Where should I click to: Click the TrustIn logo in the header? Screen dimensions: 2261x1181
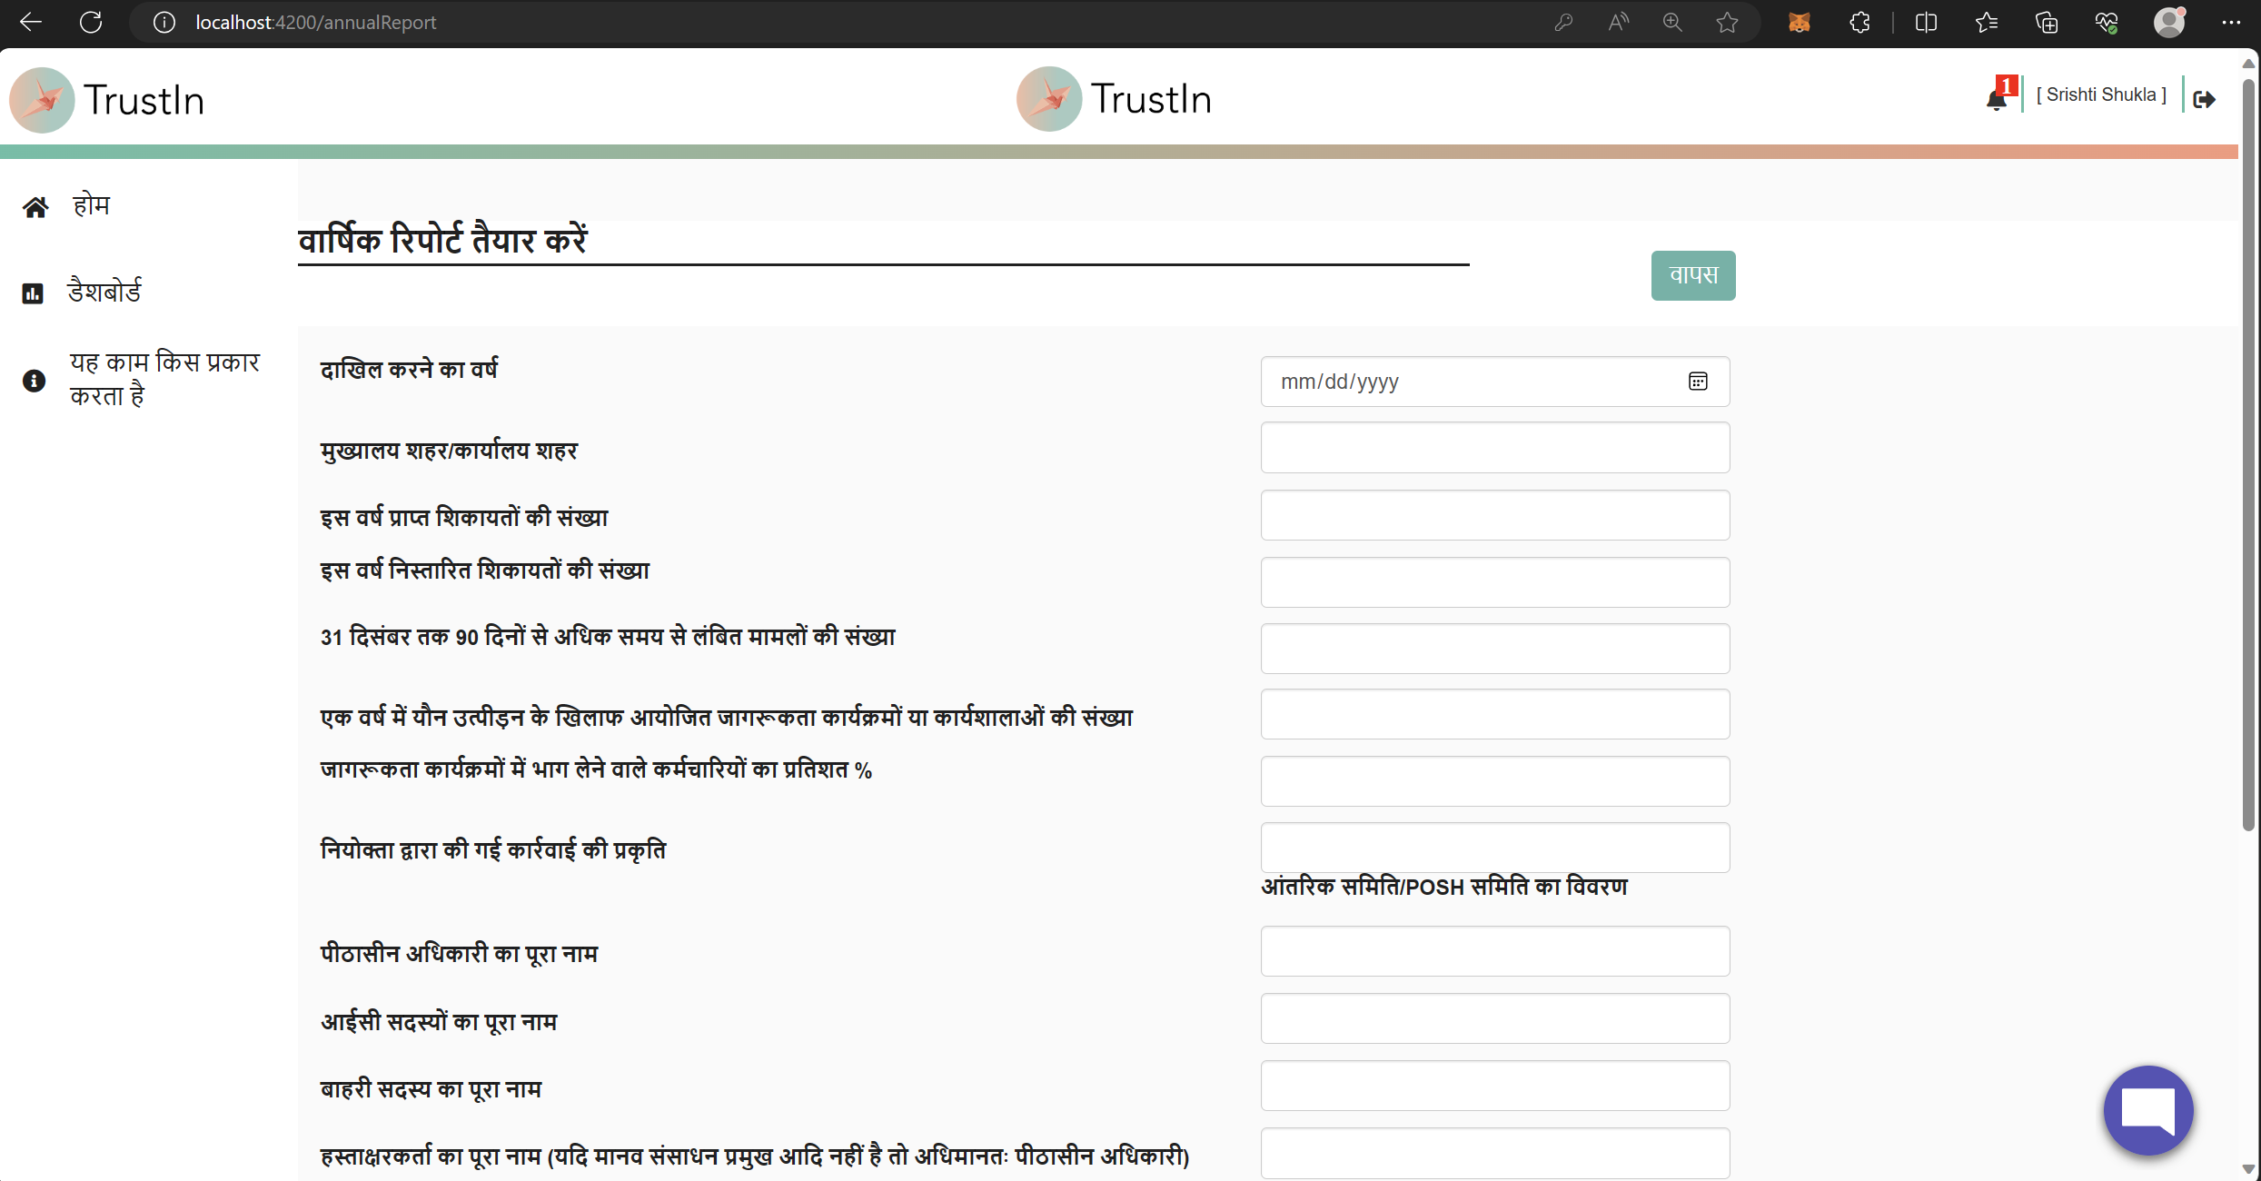[x=1114, y=98]
